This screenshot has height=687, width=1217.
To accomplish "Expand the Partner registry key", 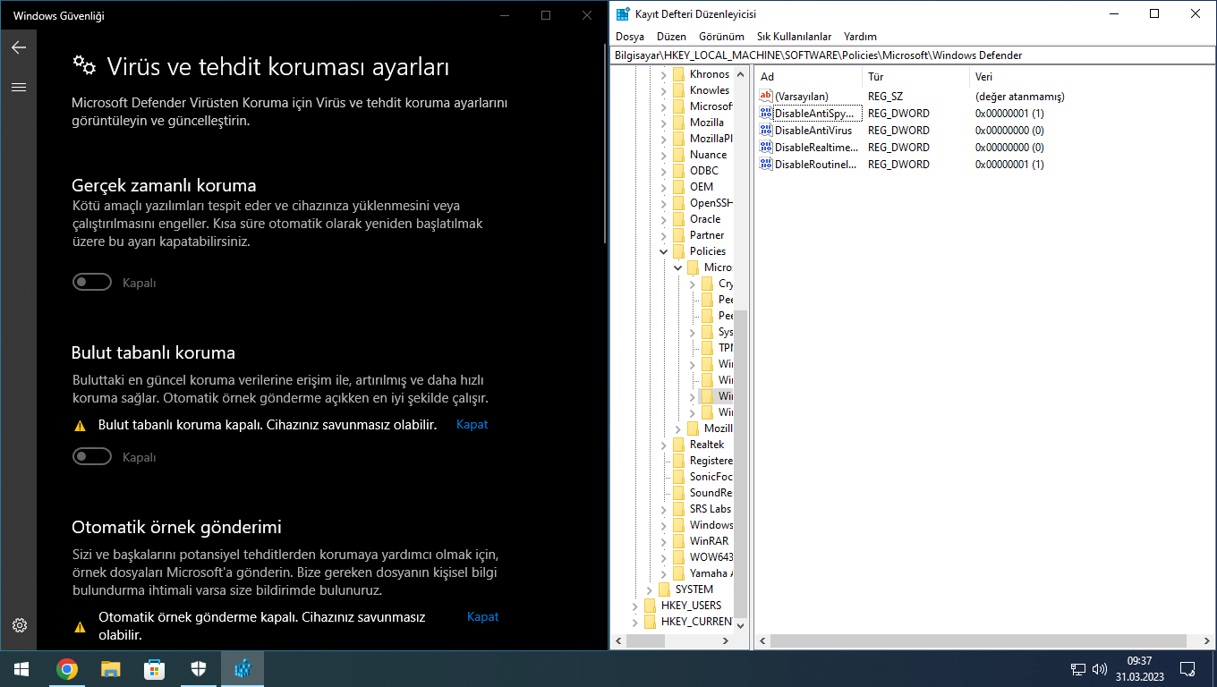I will tap(663, 235).
